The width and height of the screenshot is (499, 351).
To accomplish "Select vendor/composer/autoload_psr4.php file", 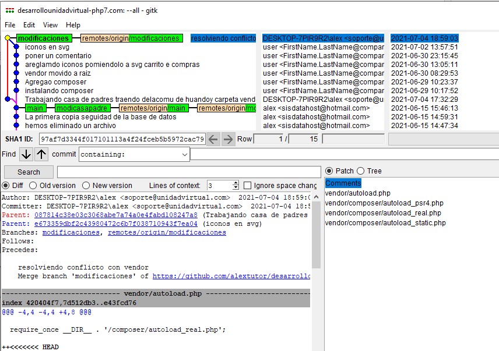I will tap(384, 203).
